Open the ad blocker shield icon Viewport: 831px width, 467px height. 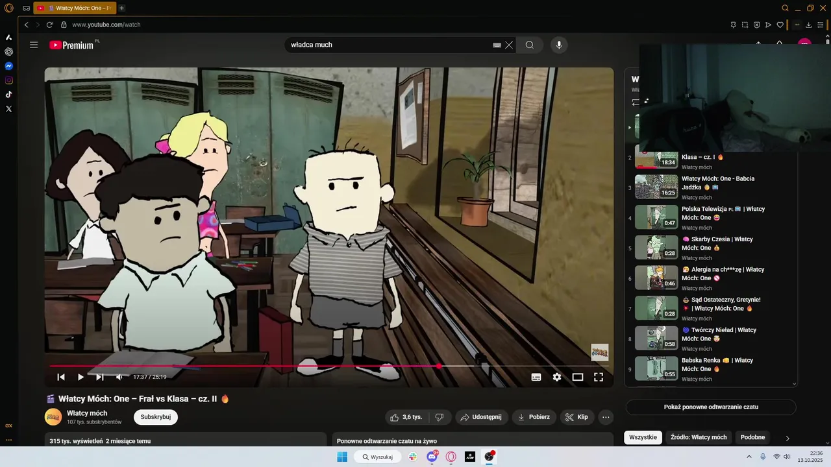tap(757, 25)
